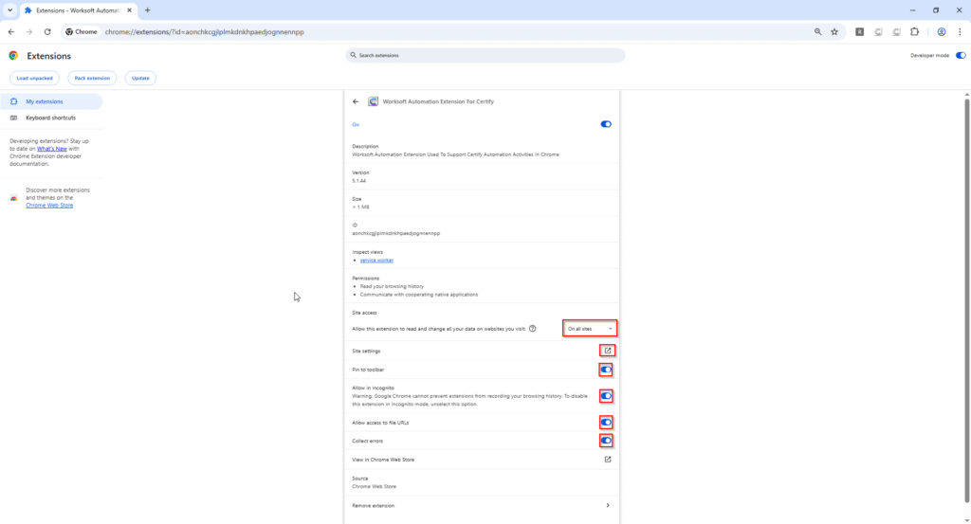This screenshot has width=971, height=524.
Task: Click the Site settings row label
Action: pos(366,352)
